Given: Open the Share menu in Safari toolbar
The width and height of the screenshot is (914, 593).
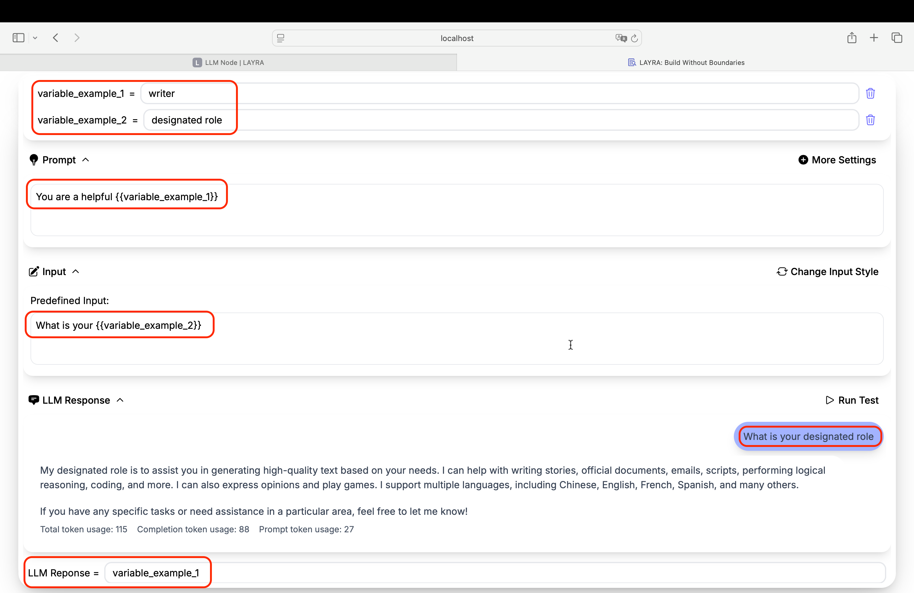Looking at the screenshot, I should pos(852,37).
